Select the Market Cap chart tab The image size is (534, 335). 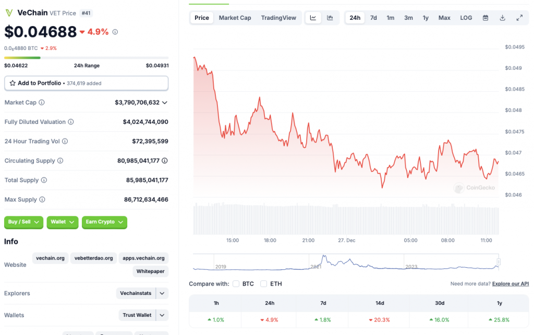235,18
